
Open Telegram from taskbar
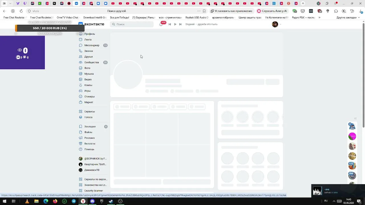click(74, 201)
